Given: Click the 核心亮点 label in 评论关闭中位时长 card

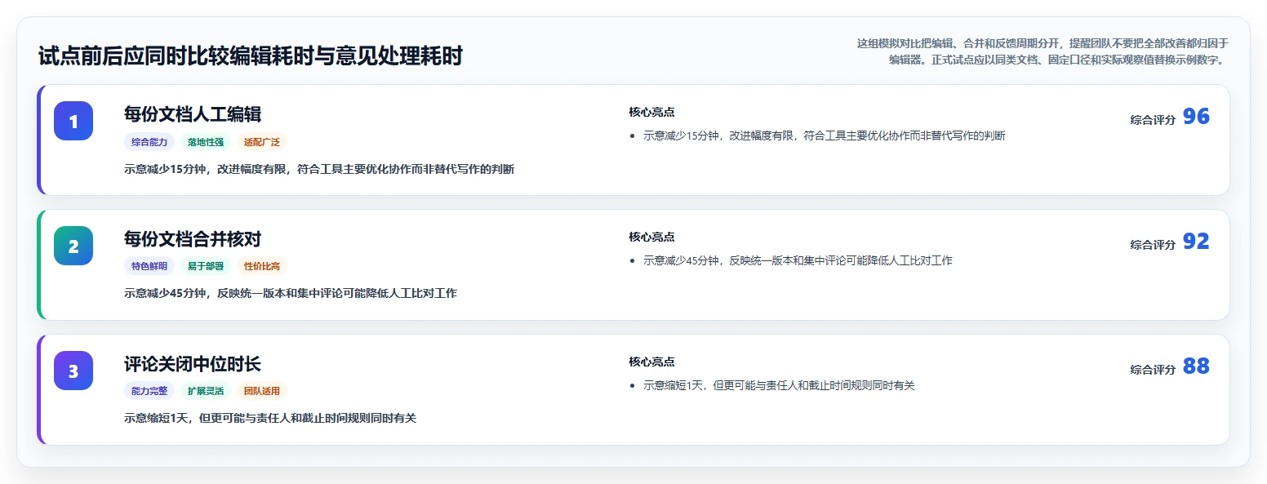Looking at the screenshot, I should coord(651,362).
